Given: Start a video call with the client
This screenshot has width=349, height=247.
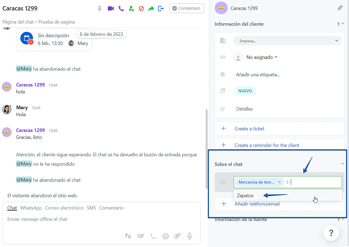Looking at the screenshot, I should coord(111,9).
